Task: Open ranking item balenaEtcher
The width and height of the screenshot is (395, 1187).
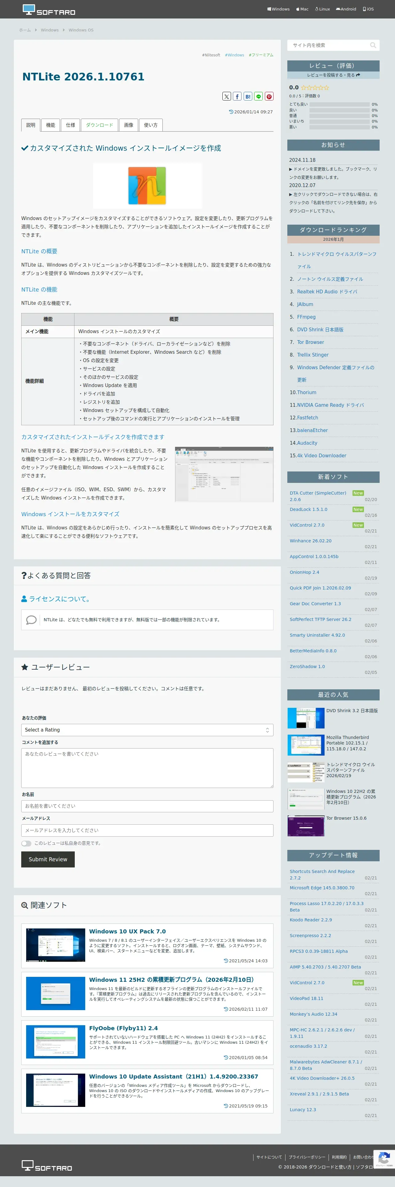Action: (x=312, y=430)
